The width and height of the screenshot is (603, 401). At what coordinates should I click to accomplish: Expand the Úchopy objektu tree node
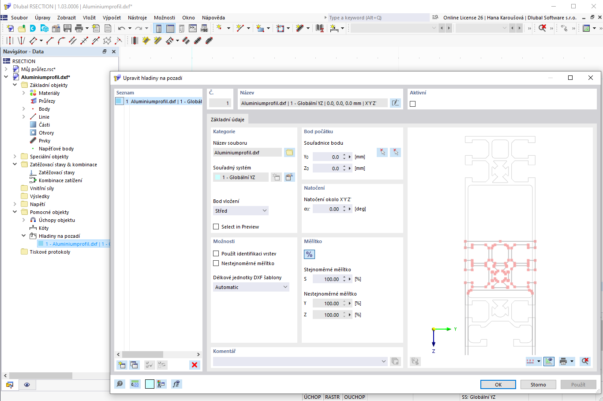click(23, 220)
